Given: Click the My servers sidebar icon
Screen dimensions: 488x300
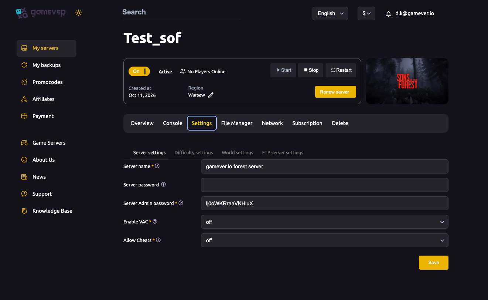Looking at the screenshot, I should tap(24, 48).
